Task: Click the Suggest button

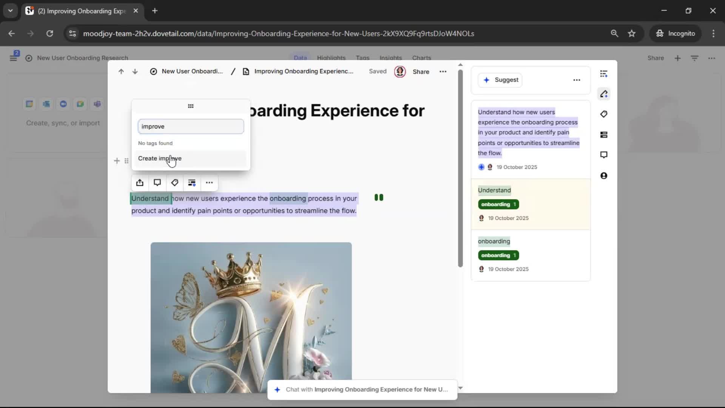Action: click(500, 80)
